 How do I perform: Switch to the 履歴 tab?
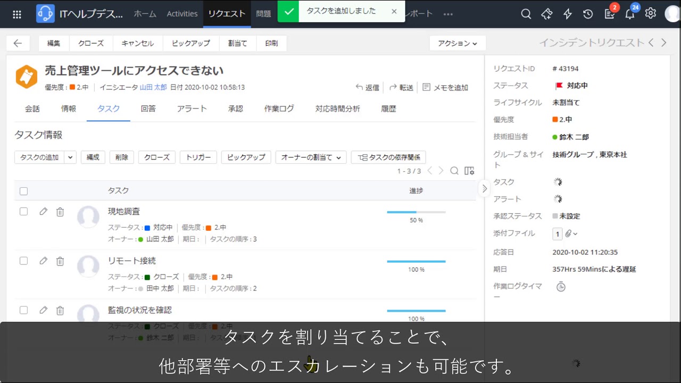click(389, 109)
